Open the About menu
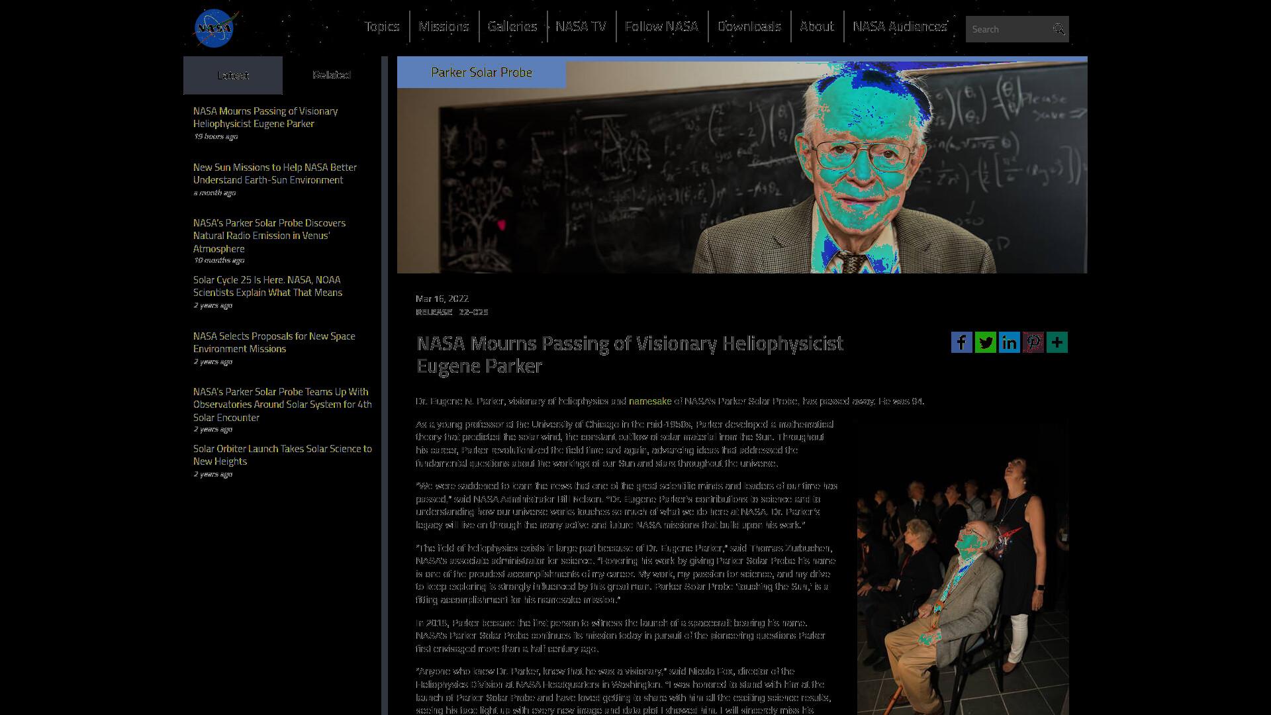1271x715 pixels. pos(817,26)
